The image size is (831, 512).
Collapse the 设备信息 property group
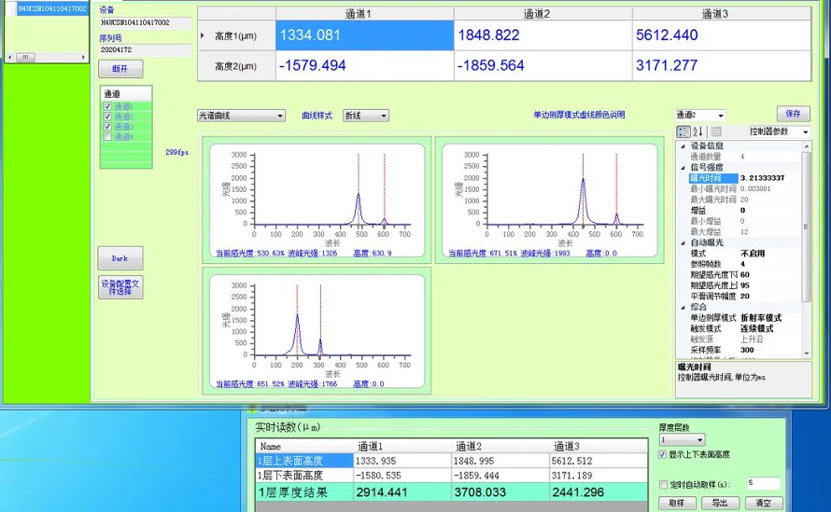pos(683,145)
